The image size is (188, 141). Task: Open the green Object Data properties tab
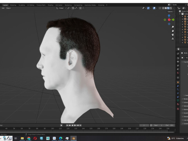[178, 101]
